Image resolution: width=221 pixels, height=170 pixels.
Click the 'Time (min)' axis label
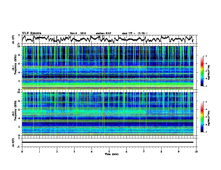(x=112, y=154)
